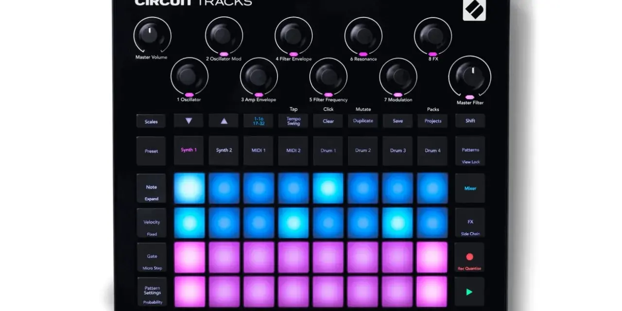Switch to Velocity Fixed view
The width and height of the screenshot is (622, 311).
click(151, 223)
